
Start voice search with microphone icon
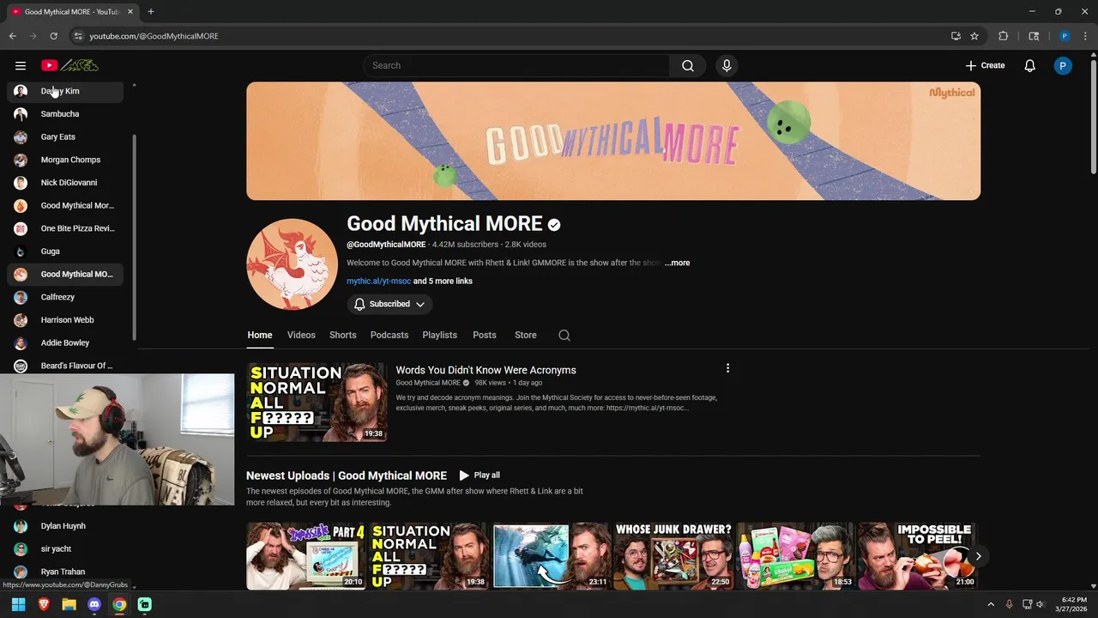pyautogui.click(x=727, y=65)
